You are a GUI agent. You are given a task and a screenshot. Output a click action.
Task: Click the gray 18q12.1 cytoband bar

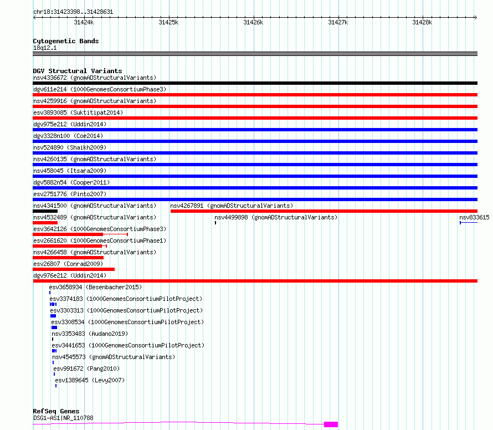coord(255,54)
